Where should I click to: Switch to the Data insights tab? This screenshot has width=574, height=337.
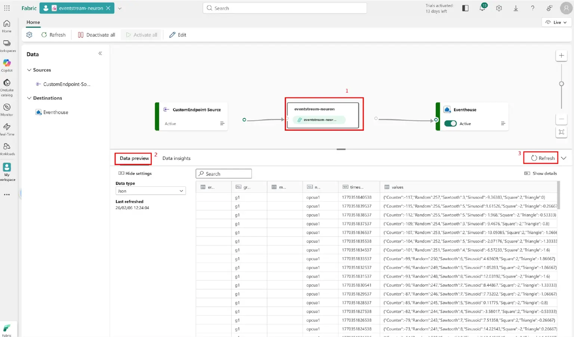click(x=176, y=158)
